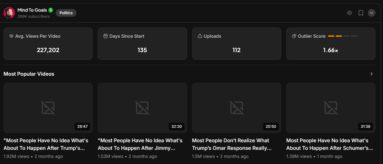Click the upload icon beside Uploads
This screenshot has height=164, width=383.
click(x=200, y=36)
